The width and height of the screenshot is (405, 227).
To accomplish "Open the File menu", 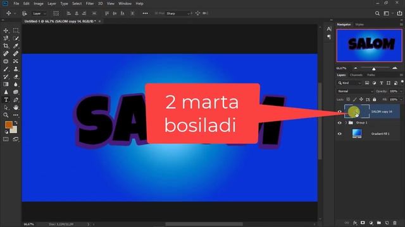I will [x=16, y=4].
